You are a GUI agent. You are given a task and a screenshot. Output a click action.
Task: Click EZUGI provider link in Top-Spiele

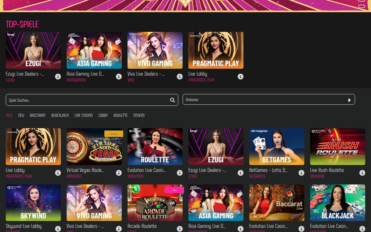click(x=10, y=80)
